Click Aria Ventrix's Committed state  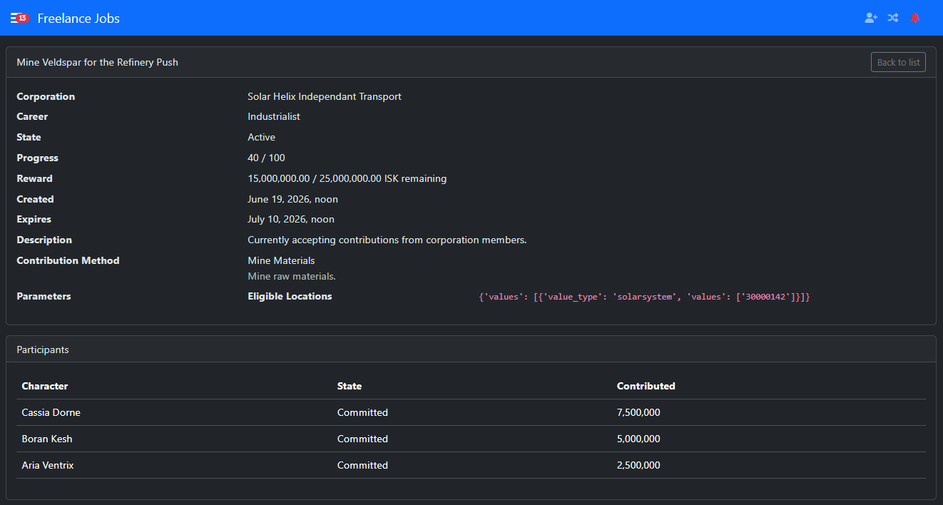click(x=362, y=465)
